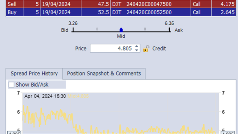Click the Bid end of the price slider
Image resolution: width=238 pixels, height=134 pixels.
click(73, 30)
